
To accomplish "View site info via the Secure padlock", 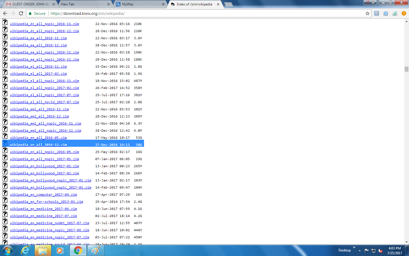I will click(37, 13).
